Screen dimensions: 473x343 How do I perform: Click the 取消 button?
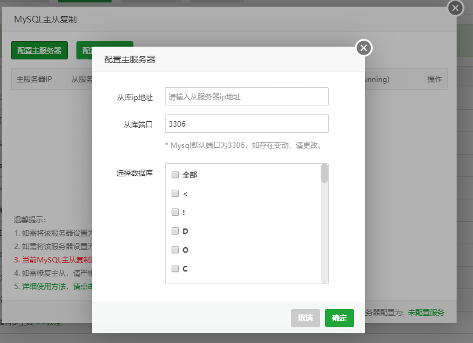305,318
